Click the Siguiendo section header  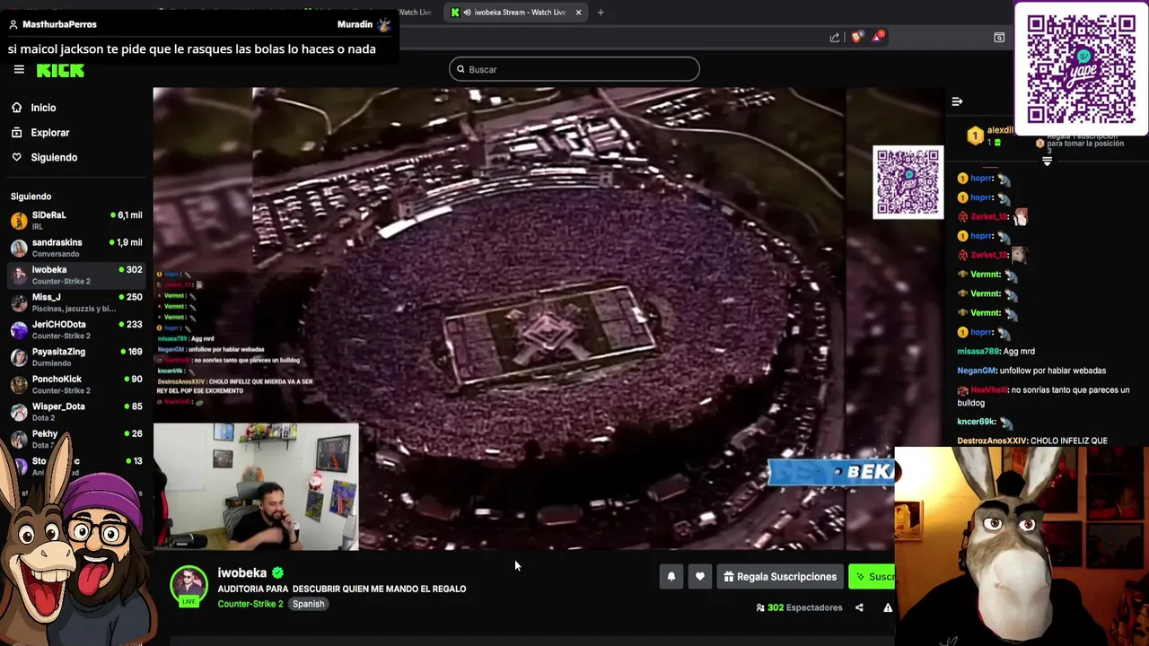click(31, 196)
